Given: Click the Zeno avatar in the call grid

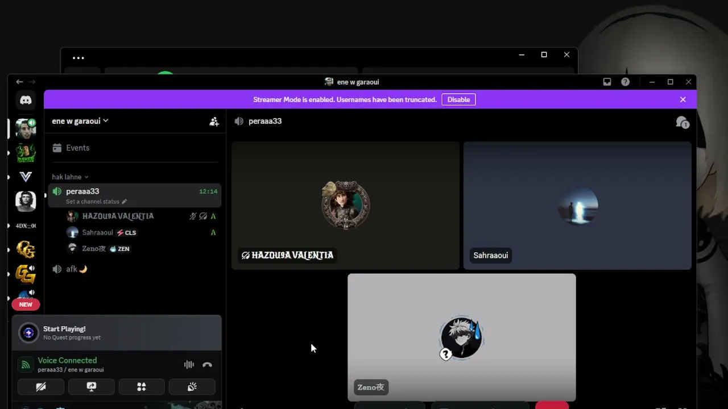Looking at the screenshot, I should coord(462,337).
